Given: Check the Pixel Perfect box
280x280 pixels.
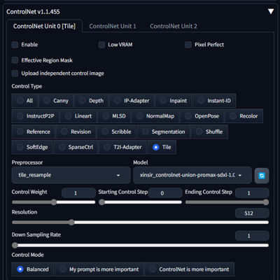Looking at the screenshot, I should (188, 45).
